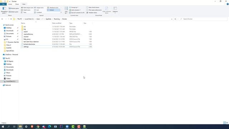Image resolution: width=229 pixels, height=129 pixels.
Task: Open taskbar Search
Action: pos(9,126)
